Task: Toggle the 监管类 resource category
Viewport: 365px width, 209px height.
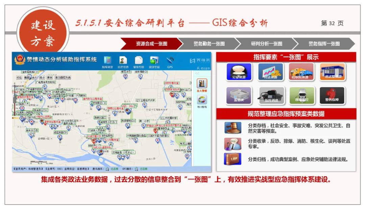Action: (x=239, y=96)
